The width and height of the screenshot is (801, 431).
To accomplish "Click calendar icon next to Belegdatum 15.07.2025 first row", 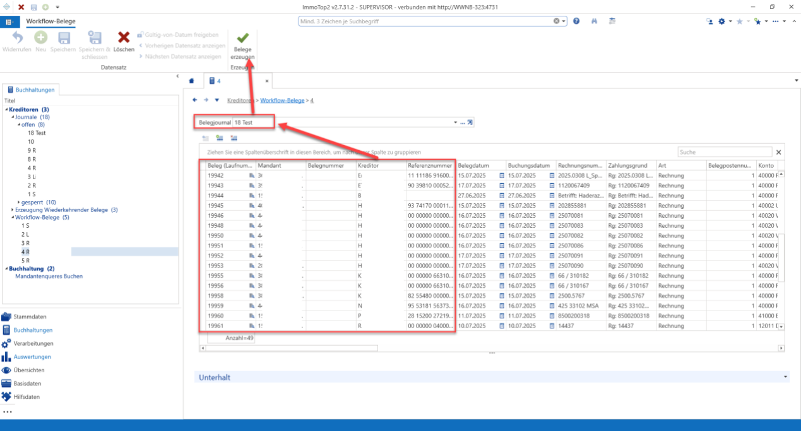I will point(502,175).
